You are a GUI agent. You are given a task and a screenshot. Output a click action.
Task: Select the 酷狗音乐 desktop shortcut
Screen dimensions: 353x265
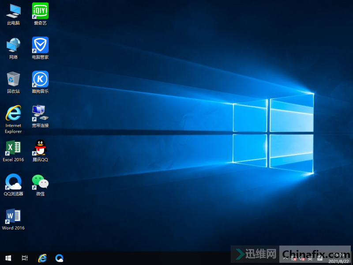(40, 83)
